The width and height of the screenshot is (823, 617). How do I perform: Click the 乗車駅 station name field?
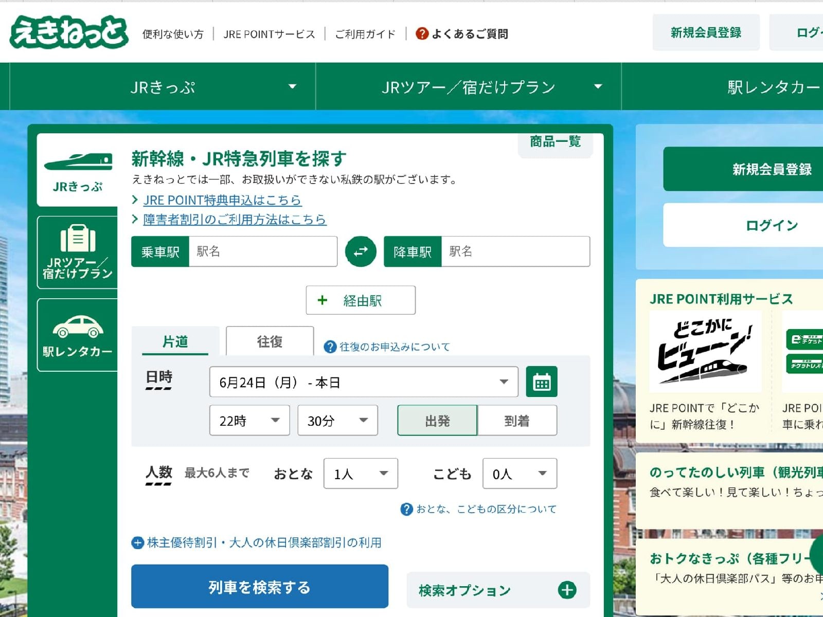(x=263, y=251)
